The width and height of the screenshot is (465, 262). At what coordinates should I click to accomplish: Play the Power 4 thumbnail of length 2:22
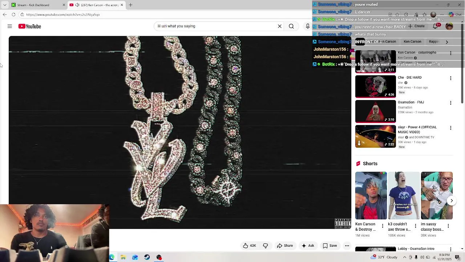375,136
